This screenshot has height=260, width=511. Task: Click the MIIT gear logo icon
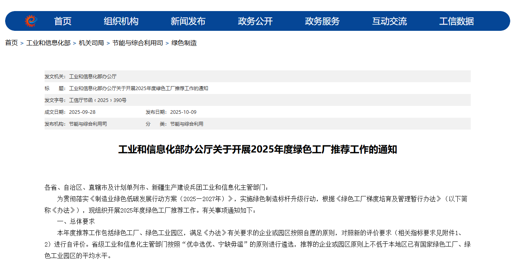(31, 21)
